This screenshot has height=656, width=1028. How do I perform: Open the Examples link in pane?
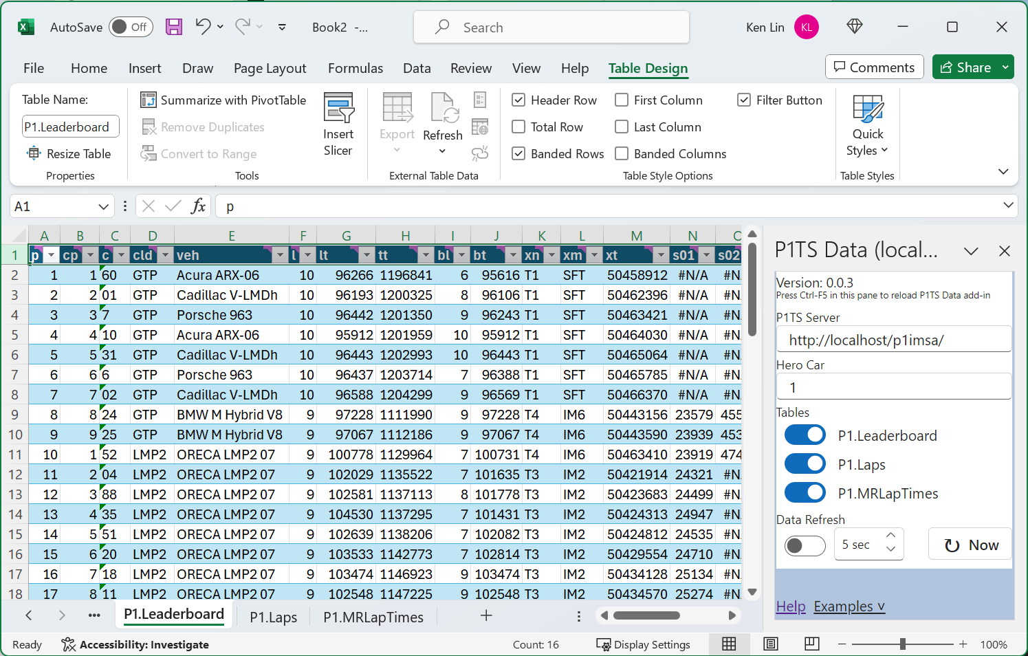849,606
